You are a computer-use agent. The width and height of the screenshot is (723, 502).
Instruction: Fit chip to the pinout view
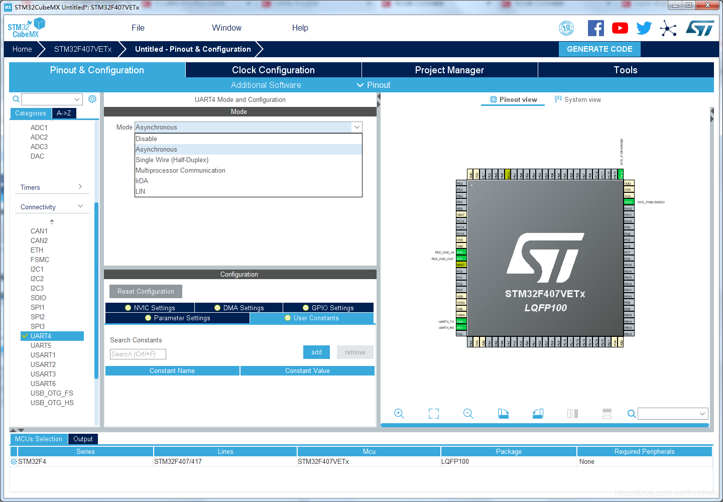434,414
